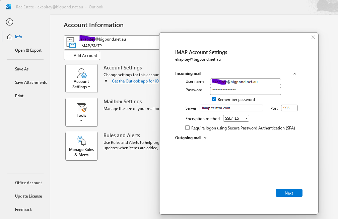The height and width of the screenshot is (219, 338).
Task: Uncheck the Remember password checkbox
Action: click(x=214, y=100)
